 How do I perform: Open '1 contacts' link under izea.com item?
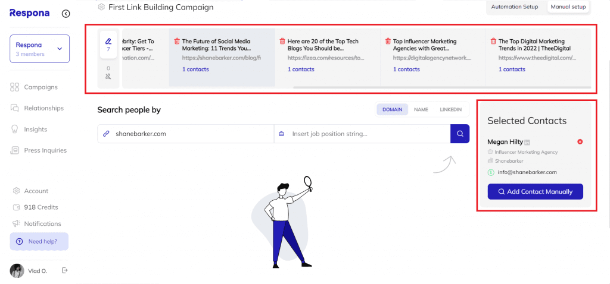[x=301, y=70]
